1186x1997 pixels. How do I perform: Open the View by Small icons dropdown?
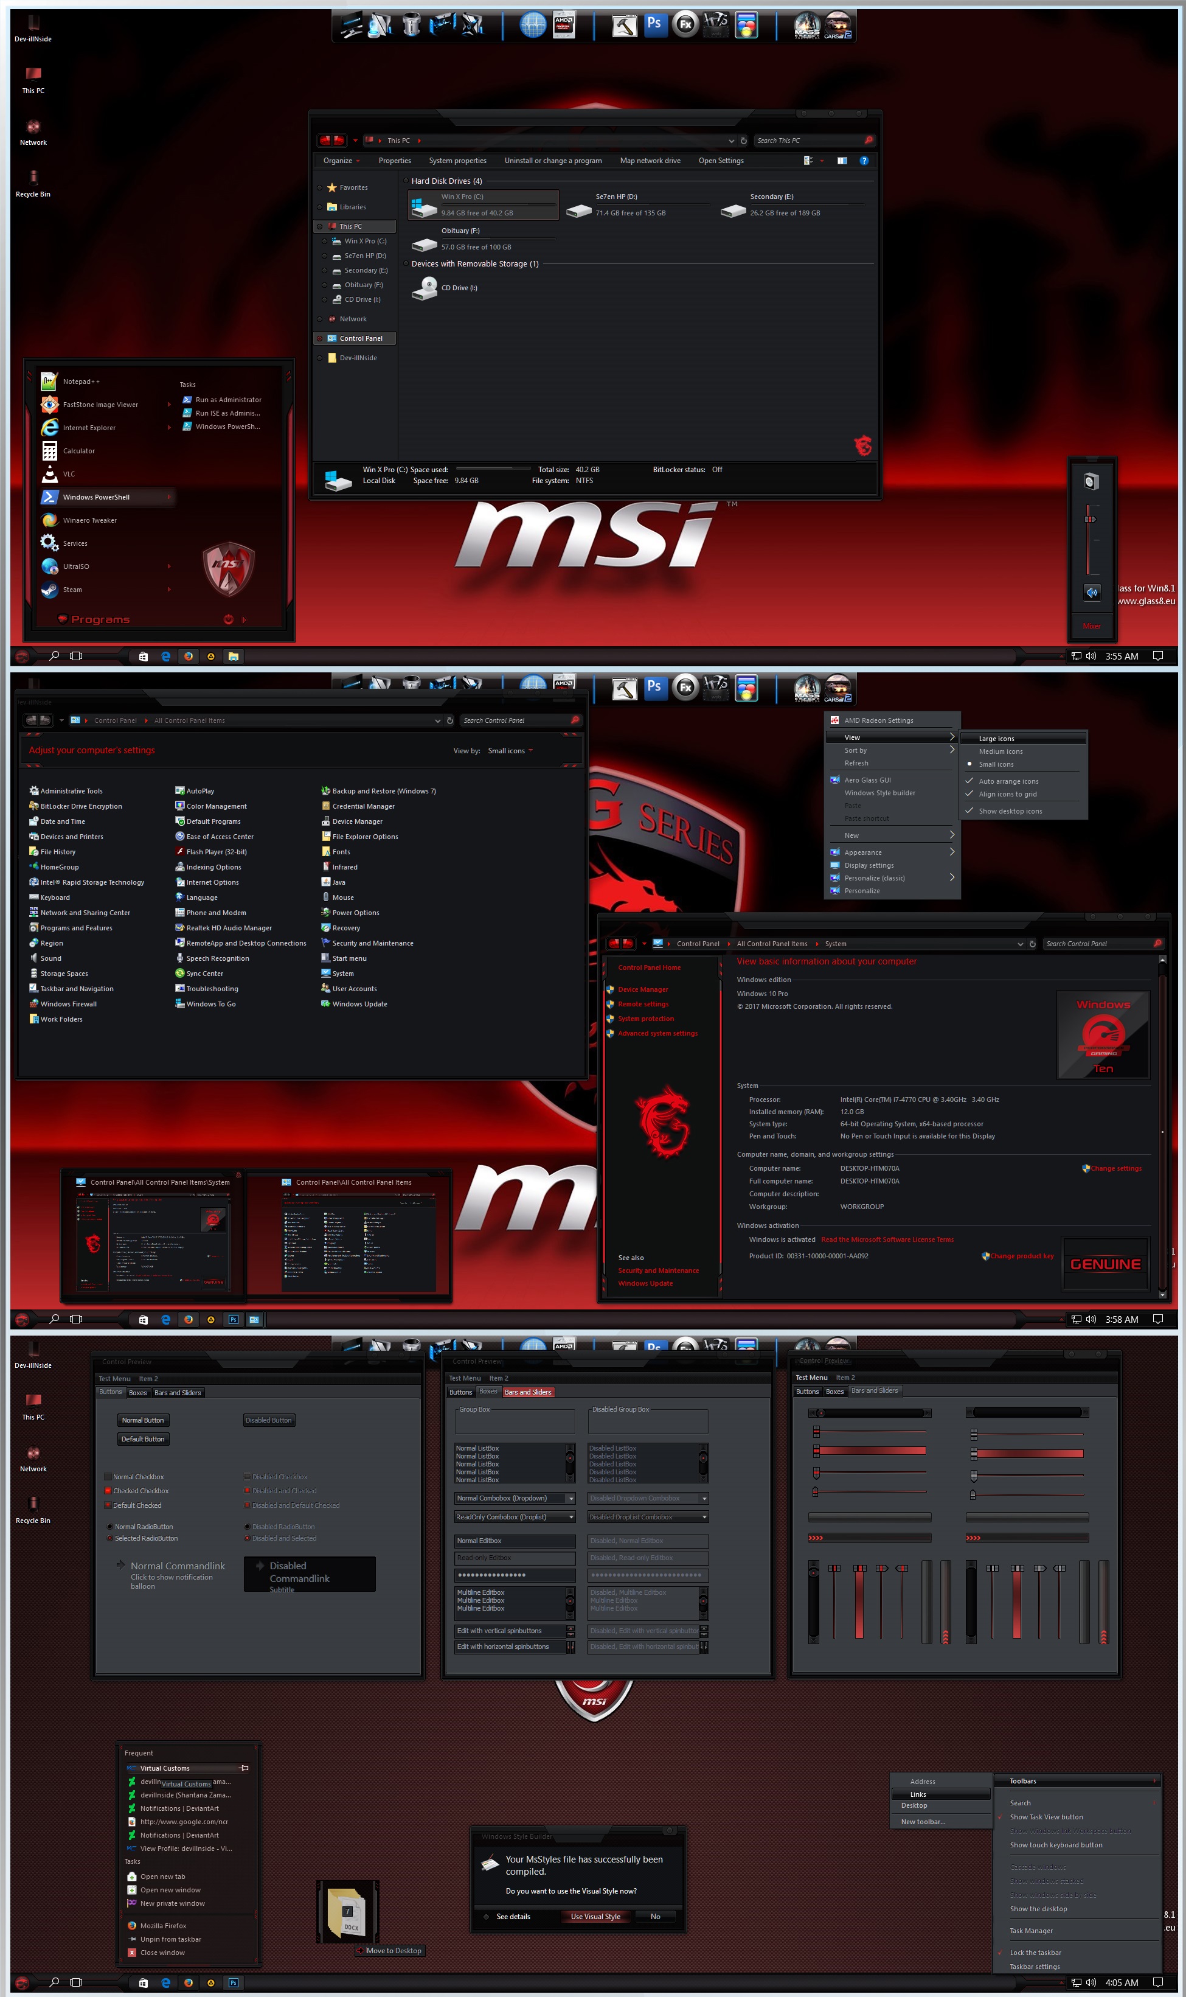point(511,751)
